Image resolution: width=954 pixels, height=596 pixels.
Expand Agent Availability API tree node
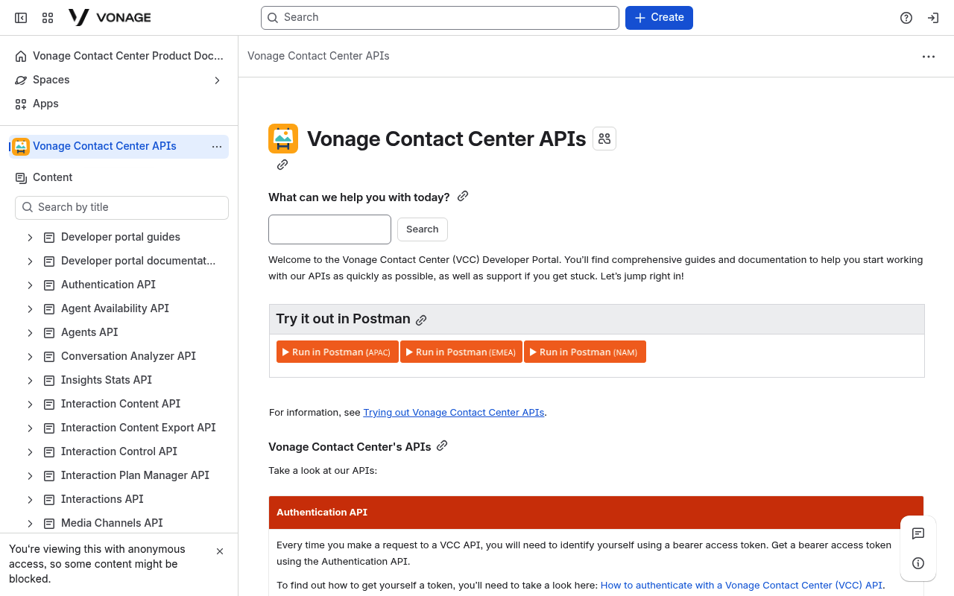coord(30,308)
